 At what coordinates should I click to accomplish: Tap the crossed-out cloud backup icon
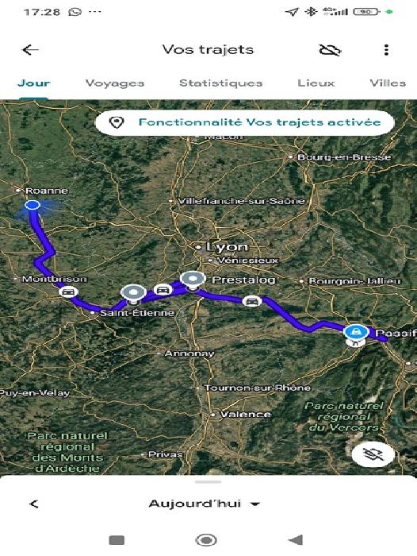330,50
